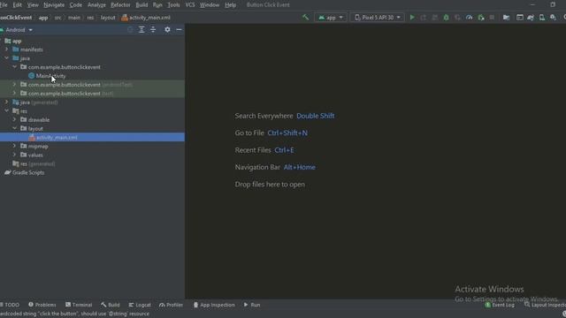
Task: Open the File menu
Action: [4, 5]
